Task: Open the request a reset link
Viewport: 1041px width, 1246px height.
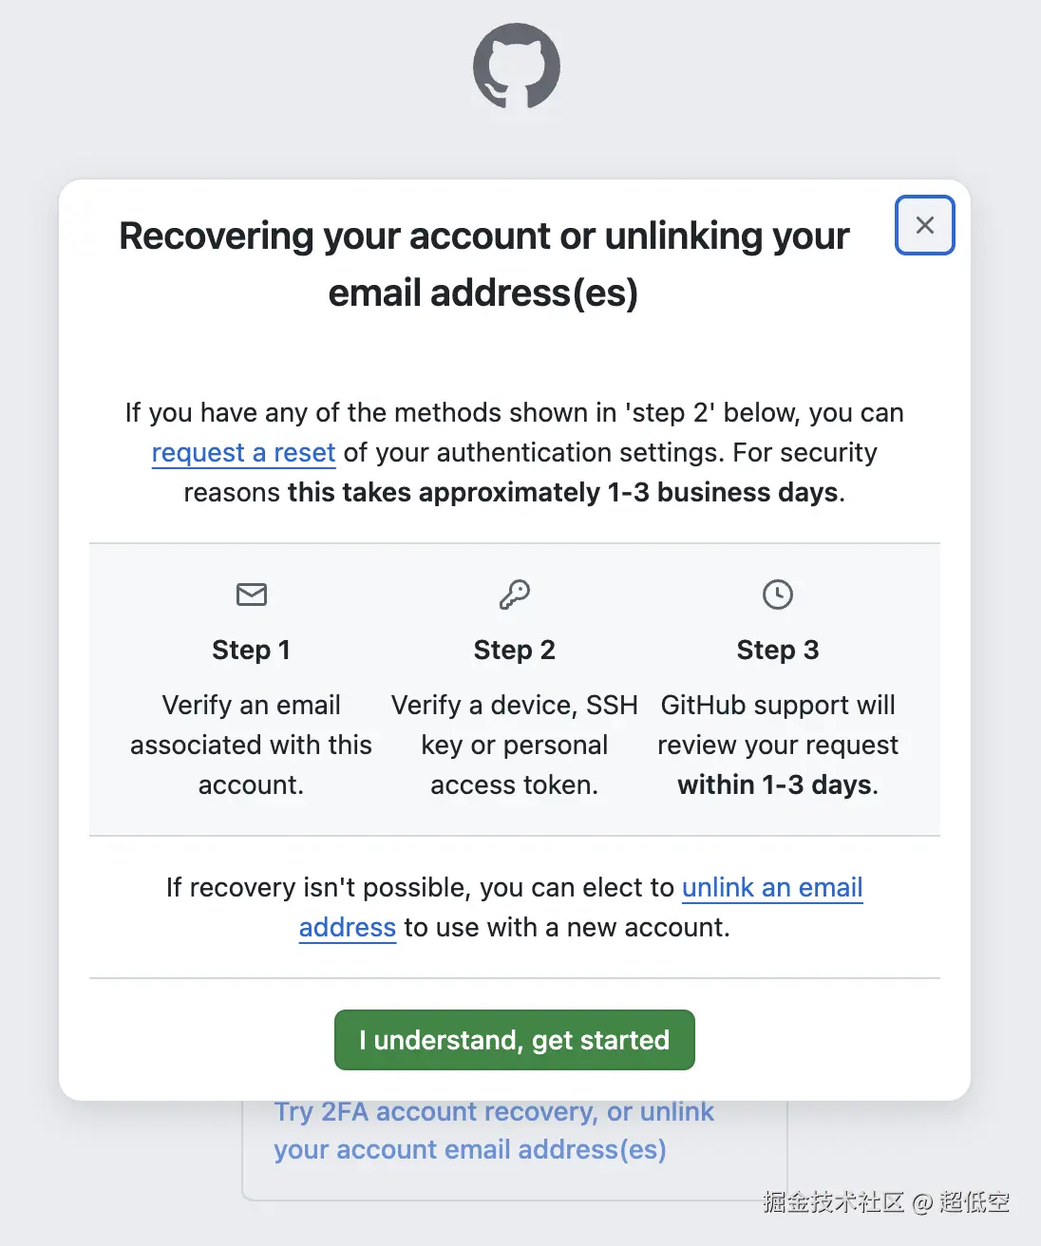Action: click(243, 453)
